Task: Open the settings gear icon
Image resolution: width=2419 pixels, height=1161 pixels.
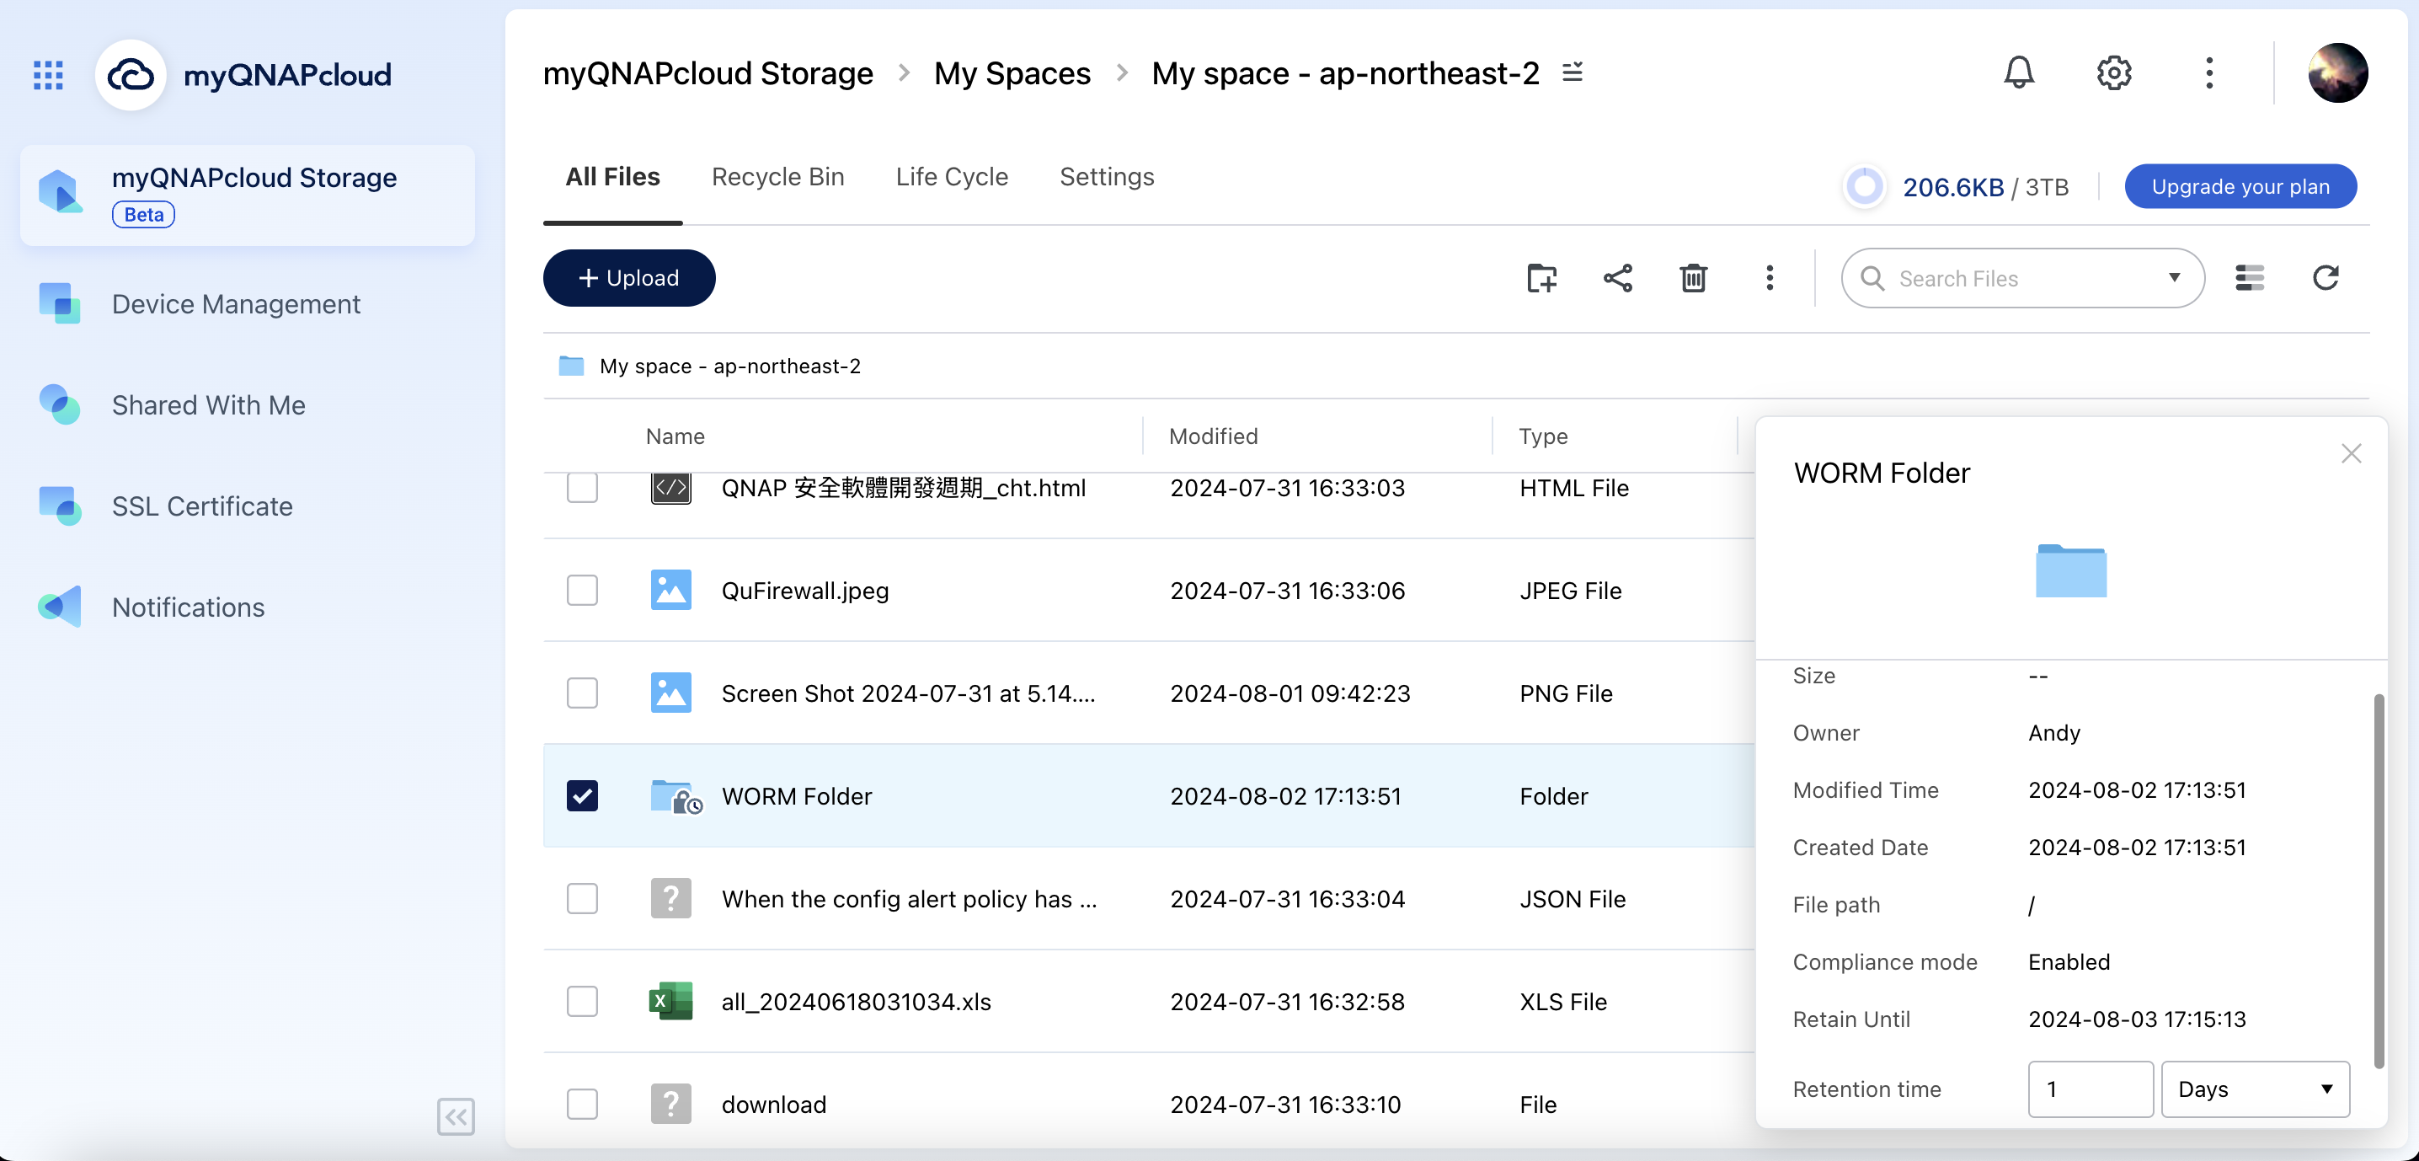Action: coord(2113,72)
